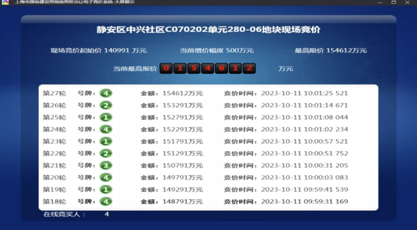Image resolution: width=417 pixels, height=230 pixels.
Task: Click price cap text 最高限价 154612万元
Action: (330, 51)
